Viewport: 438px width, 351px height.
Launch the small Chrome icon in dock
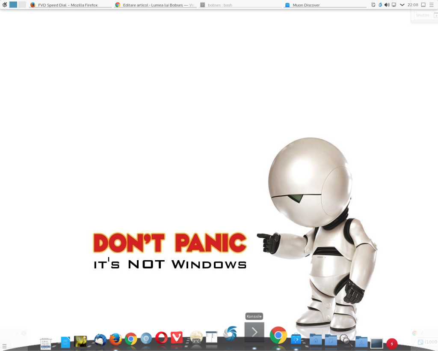(131, 339)
